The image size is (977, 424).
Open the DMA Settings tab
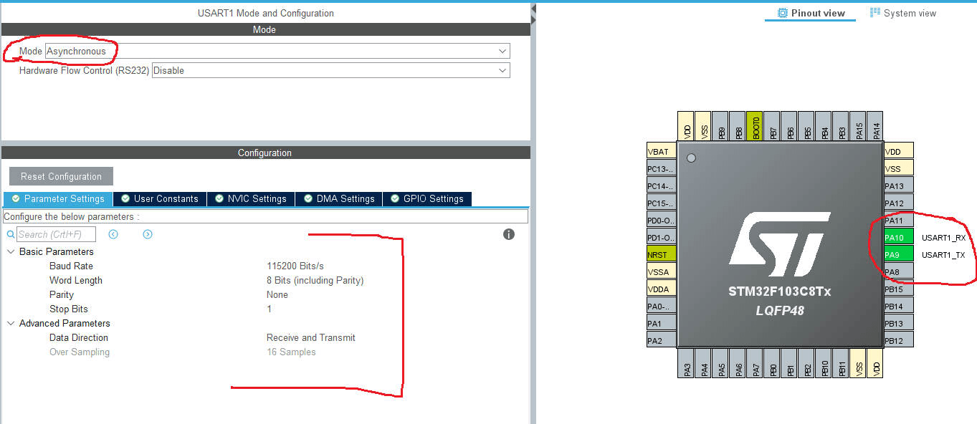click(339, 199)
